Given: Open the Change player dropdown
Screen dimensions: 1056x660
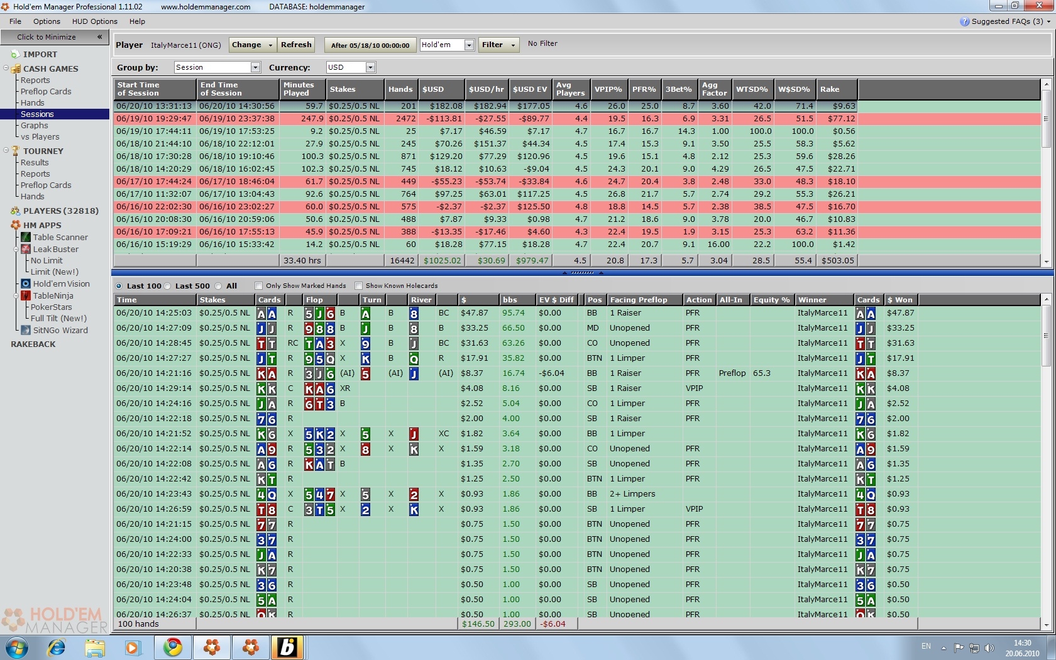Looking at the screenshot, I should coord(252,45).
